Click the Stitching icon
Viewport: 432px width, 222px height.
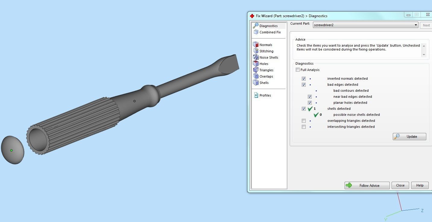(256, 51)
